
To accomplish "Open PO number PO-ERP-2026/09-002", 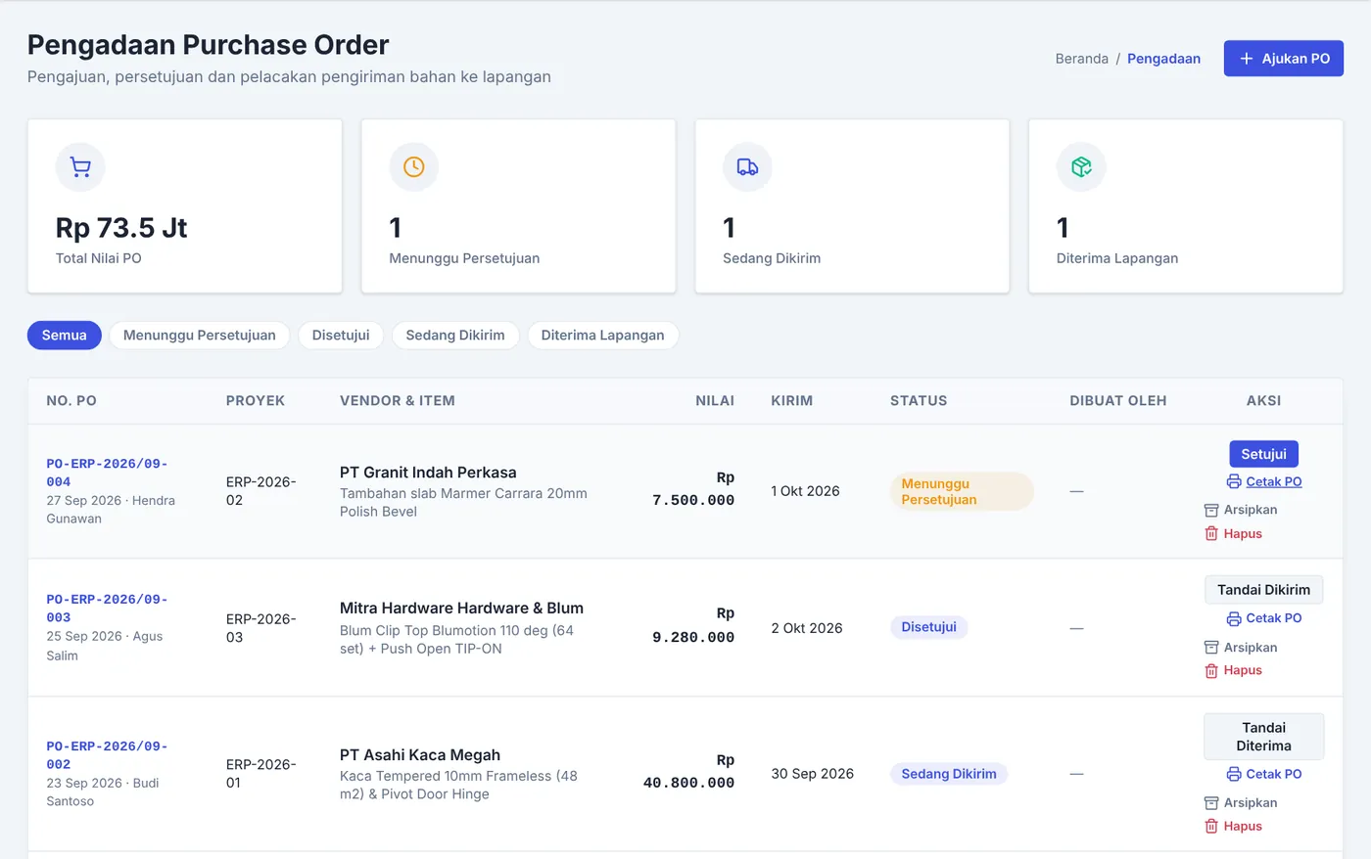I will coord(107,755).
